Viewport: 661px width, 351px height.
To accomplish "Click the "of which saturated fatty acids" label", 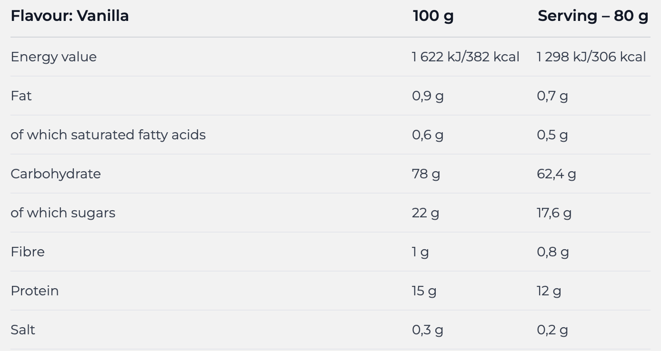I will pyautogui.click(x=108, y=135).
